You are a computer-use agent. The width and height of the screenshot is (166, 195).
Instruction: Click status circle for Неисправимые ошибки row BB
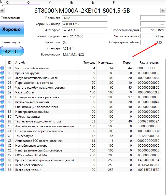point(2,112)
